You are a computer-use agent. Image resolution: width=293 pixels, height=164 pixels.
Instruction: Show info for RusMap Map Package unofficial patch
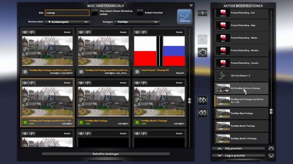pos(32,32)
